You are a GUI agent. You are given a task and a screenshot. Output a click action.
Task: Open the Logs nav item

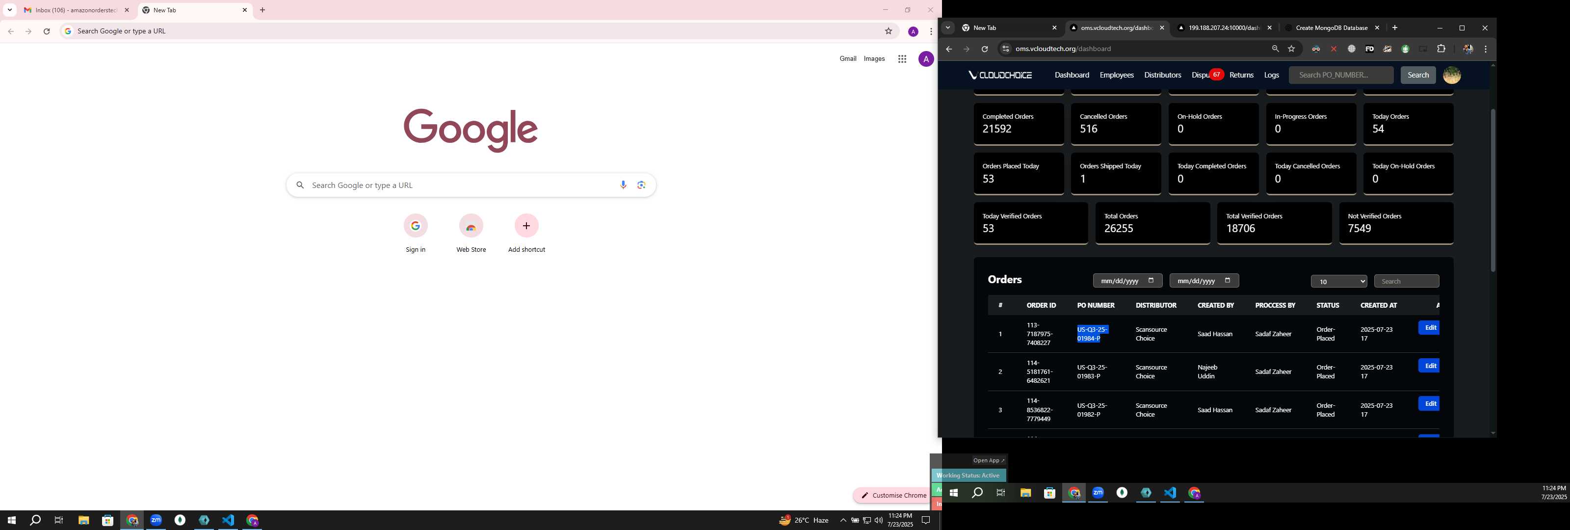coord(1271,75)
